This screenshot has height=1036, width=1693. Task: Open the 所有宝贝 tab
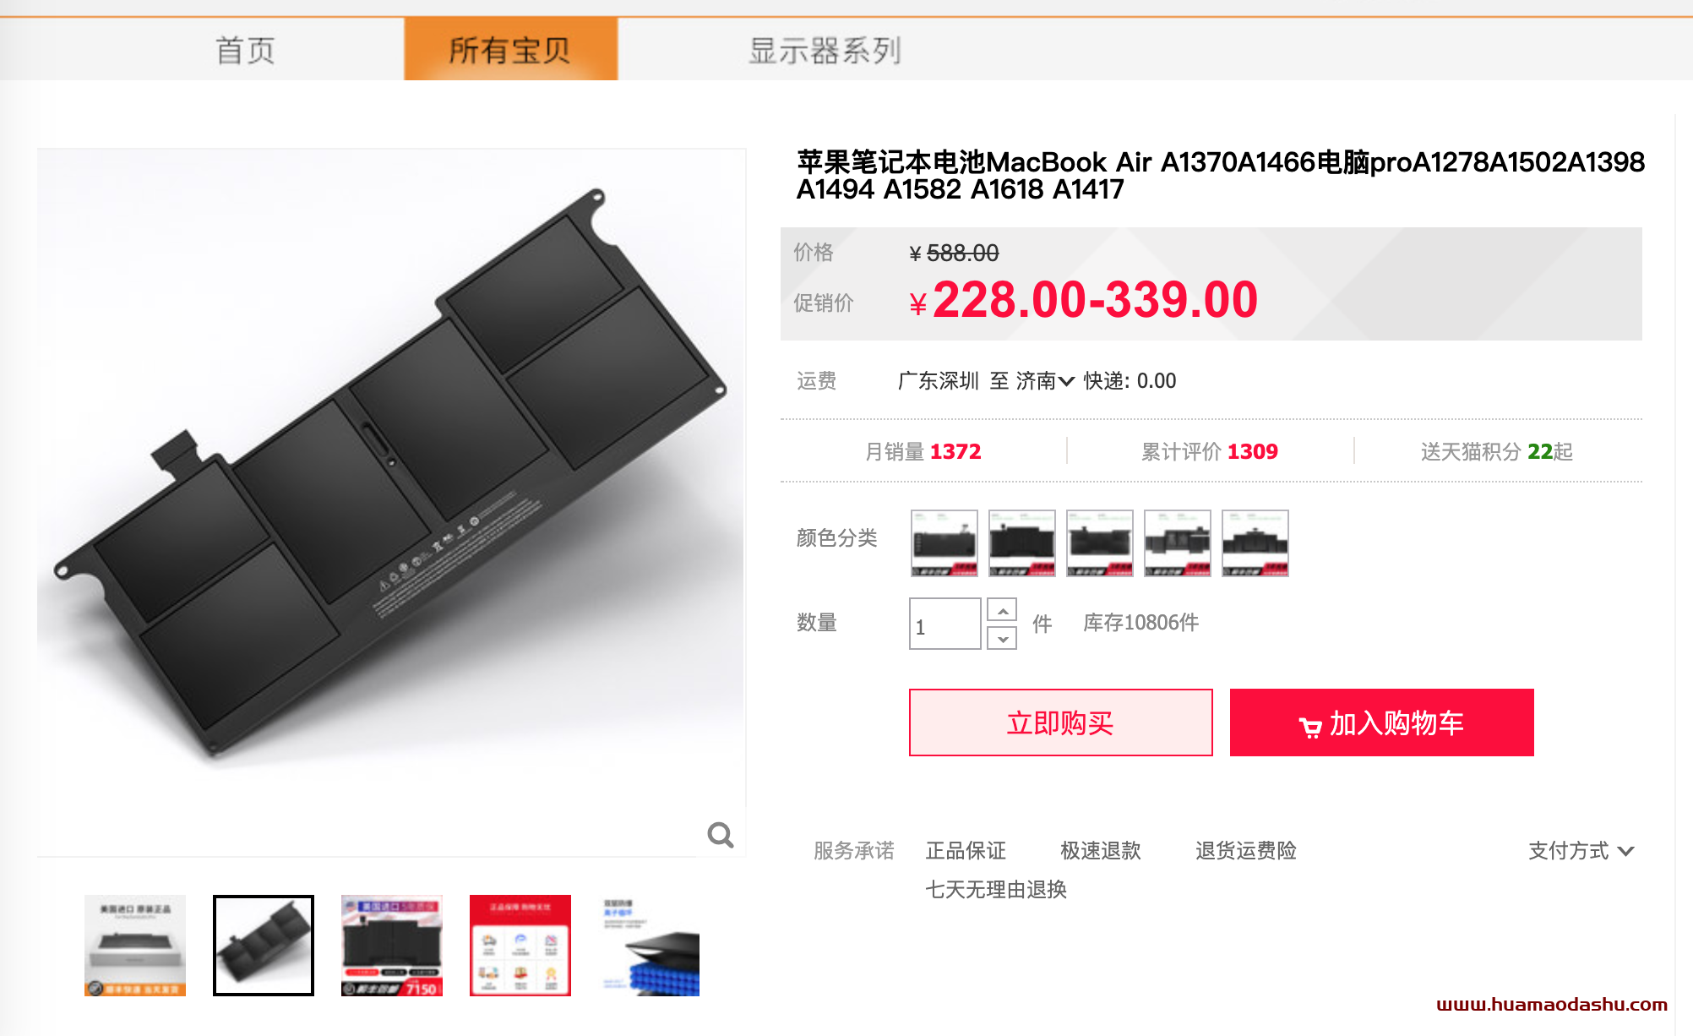click(510, 50)
